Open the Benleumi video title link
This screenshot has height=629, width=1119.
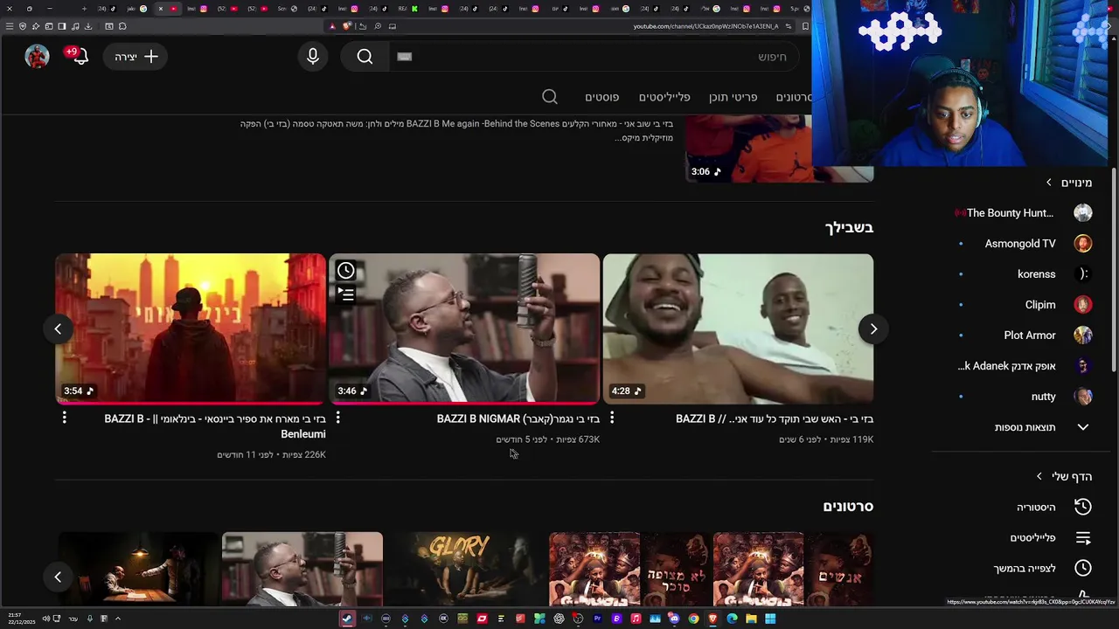(215, 426)
